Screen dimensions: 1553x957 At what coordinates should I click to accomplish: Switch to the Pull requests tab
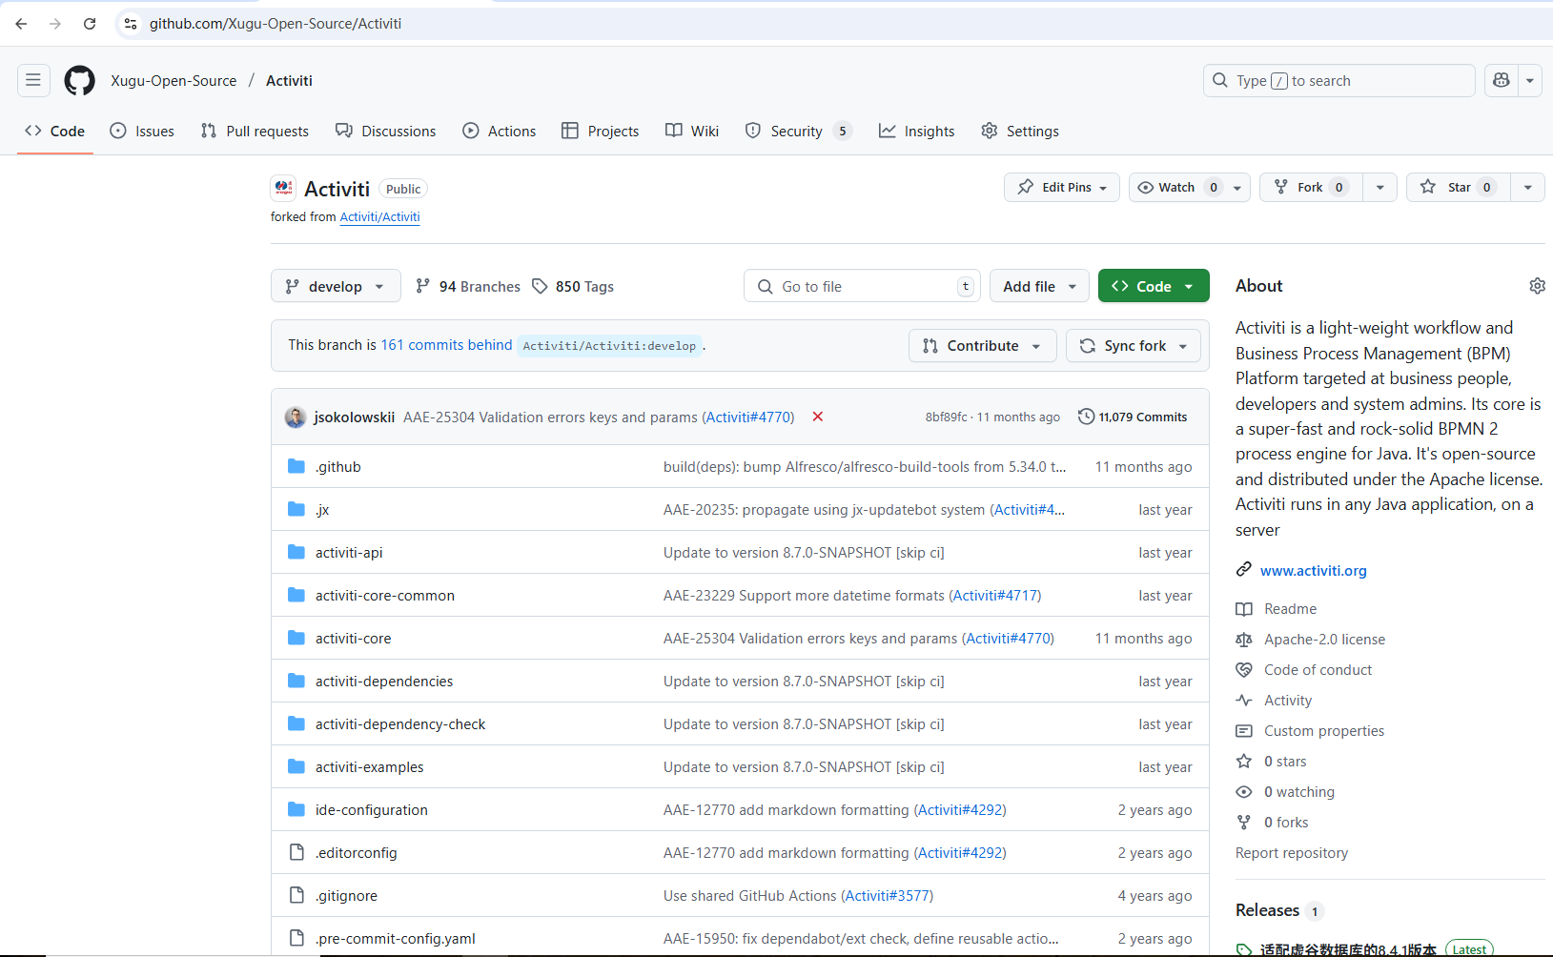point(255,131)
